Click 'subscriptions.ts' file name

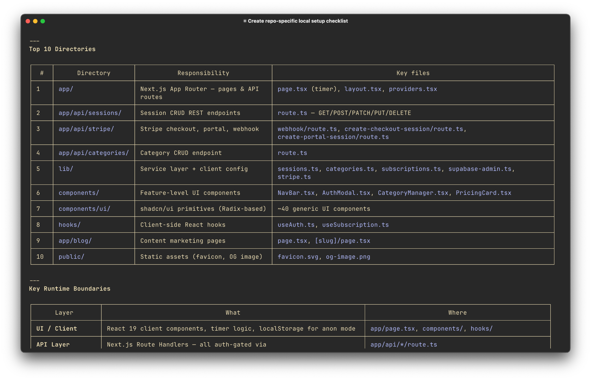point(411,169)
